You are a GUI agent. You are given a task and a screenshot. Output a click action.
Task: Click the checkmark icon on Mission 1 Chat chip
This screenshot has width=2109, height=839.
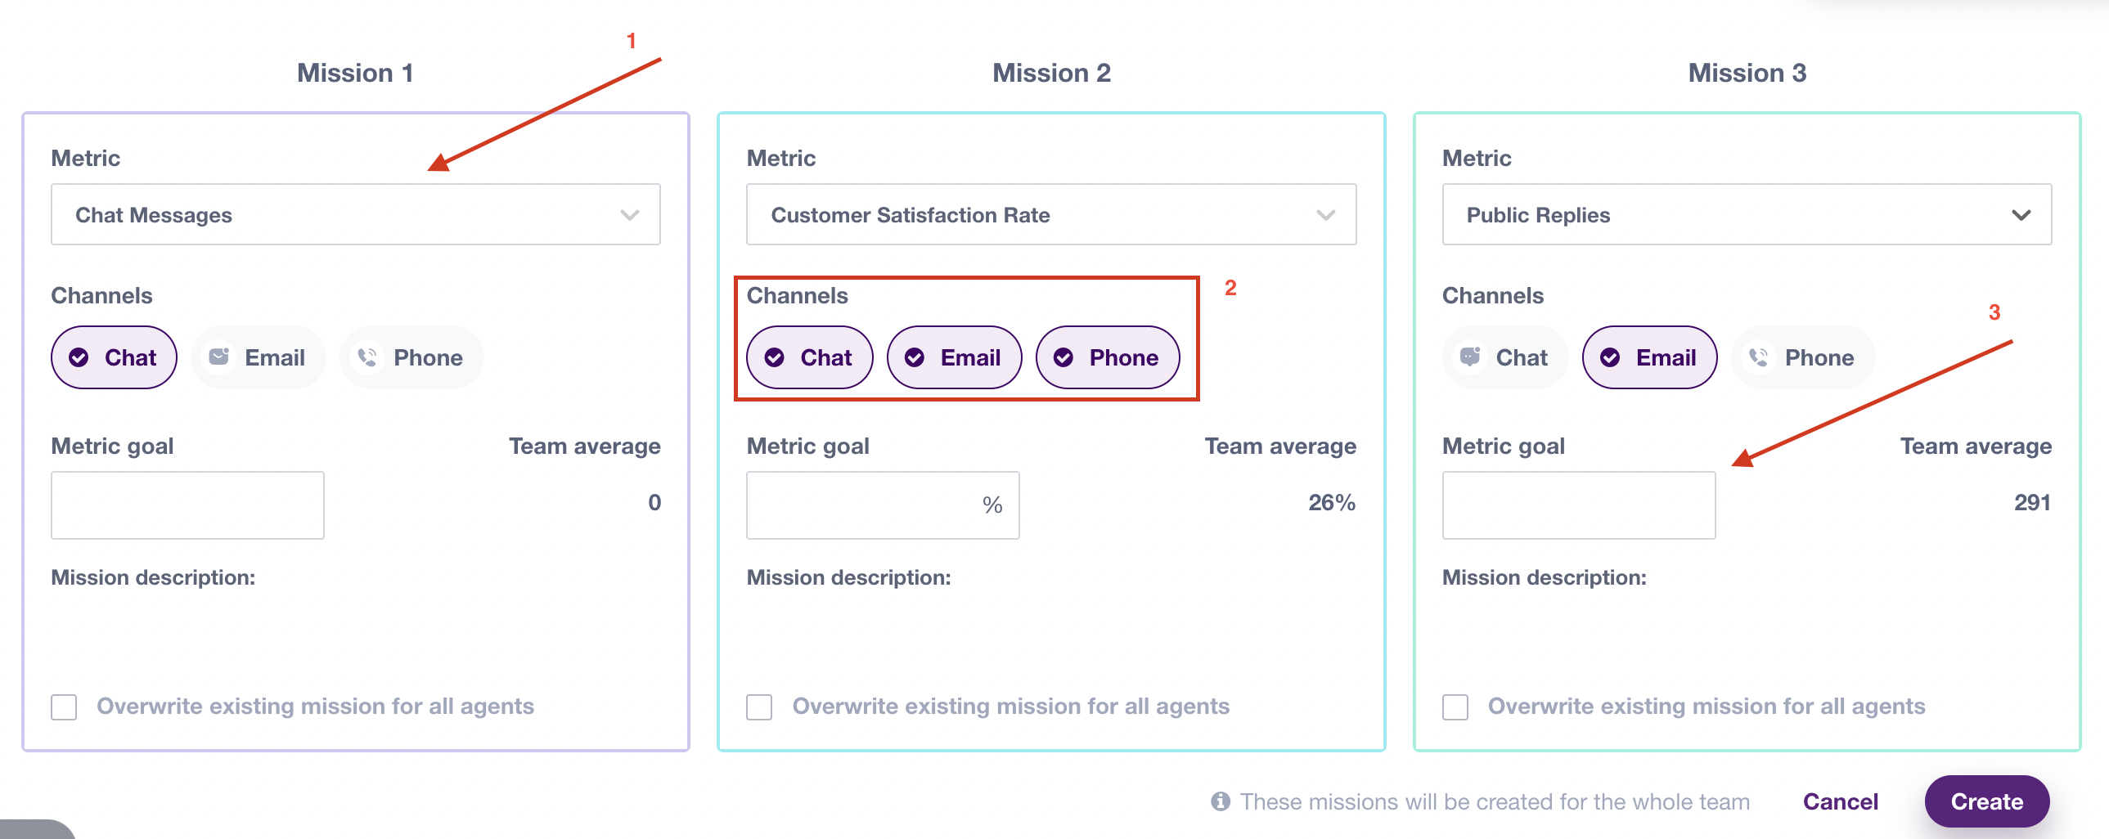[x=79, y=357]
